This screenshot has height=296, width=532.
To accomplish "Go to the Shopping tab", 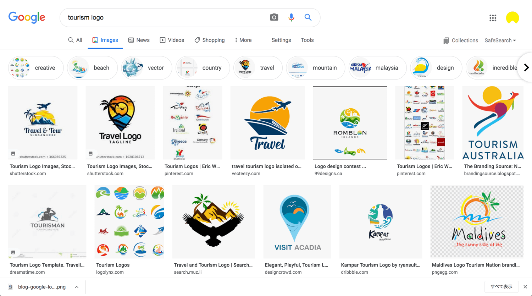I will pyautogui.click(x=210, y=40).
